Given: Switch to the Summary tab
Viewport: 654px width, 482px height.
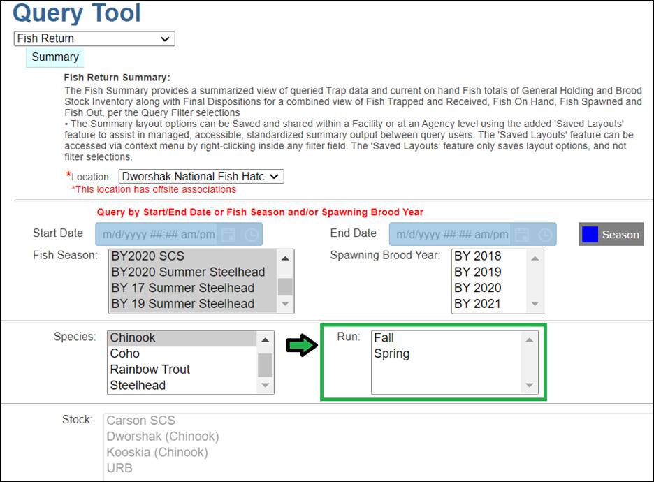Looking at the screenshot, I should tap(55, 57).
